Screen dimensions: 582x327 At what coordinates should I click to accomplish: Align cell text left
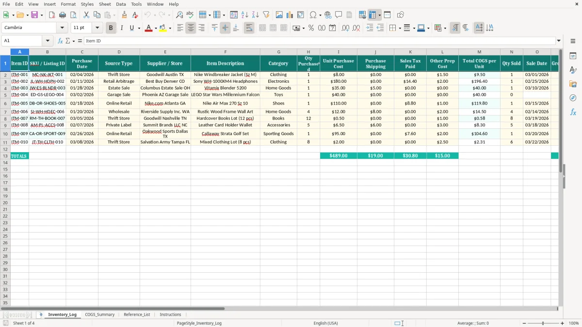(x=180, y=28)
